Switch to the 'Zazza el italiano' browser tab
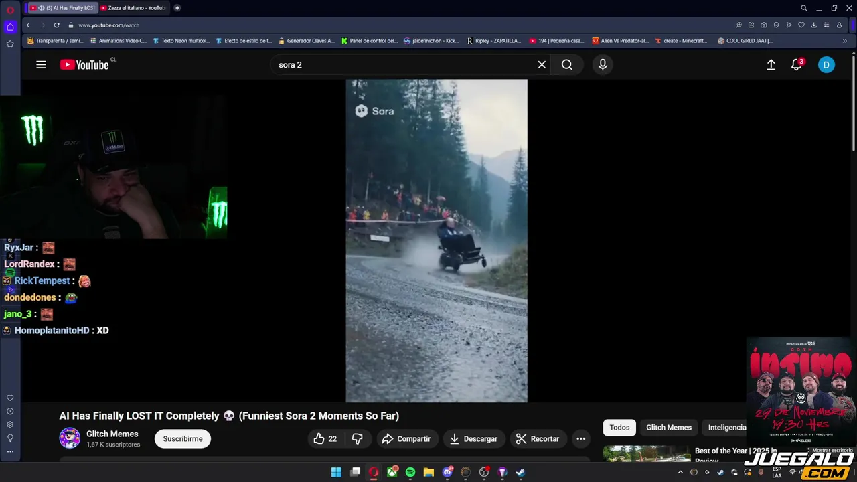This screenshot has height=482, width=857. (134, 8)
